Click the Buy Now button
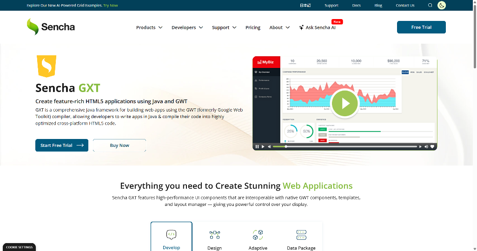 click(119, 145)
